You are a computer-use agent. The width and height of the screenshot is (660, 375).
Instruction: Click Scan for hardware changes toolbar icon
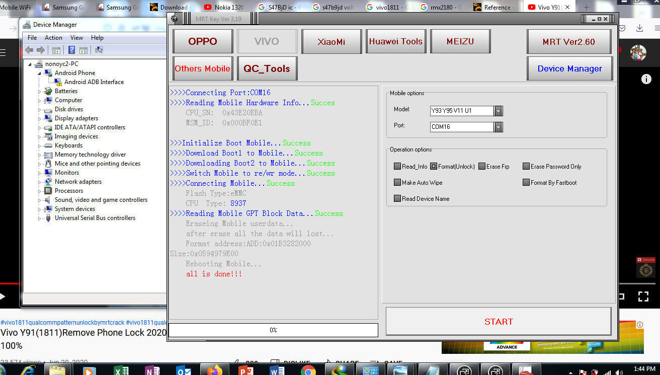[99, 50]
